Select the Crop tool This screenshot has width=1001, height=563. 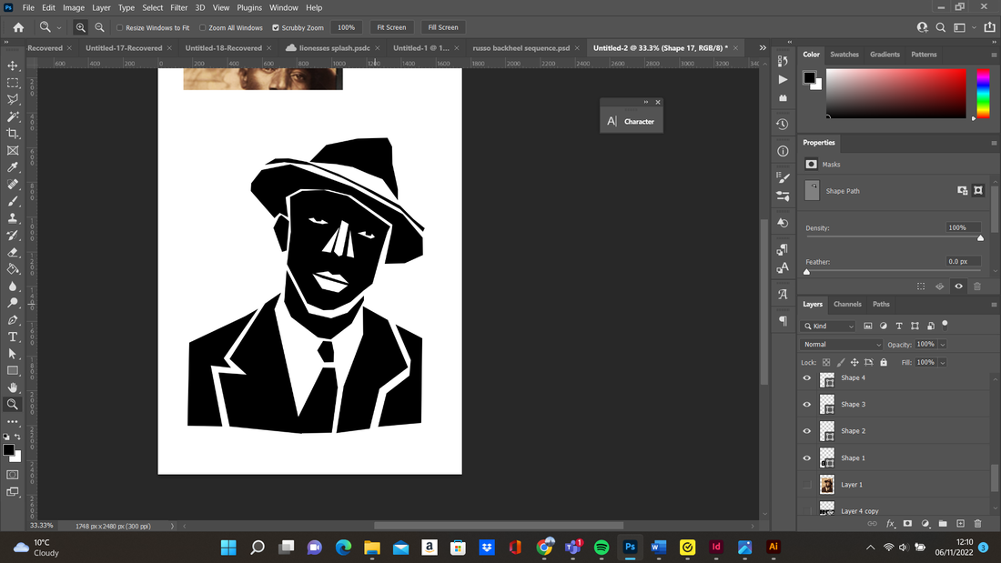[12, 134]
